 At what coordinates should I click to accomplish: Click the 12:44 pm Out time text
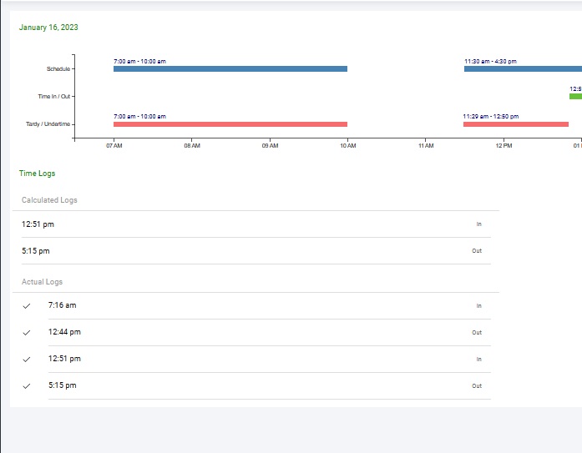click(64, 332)
